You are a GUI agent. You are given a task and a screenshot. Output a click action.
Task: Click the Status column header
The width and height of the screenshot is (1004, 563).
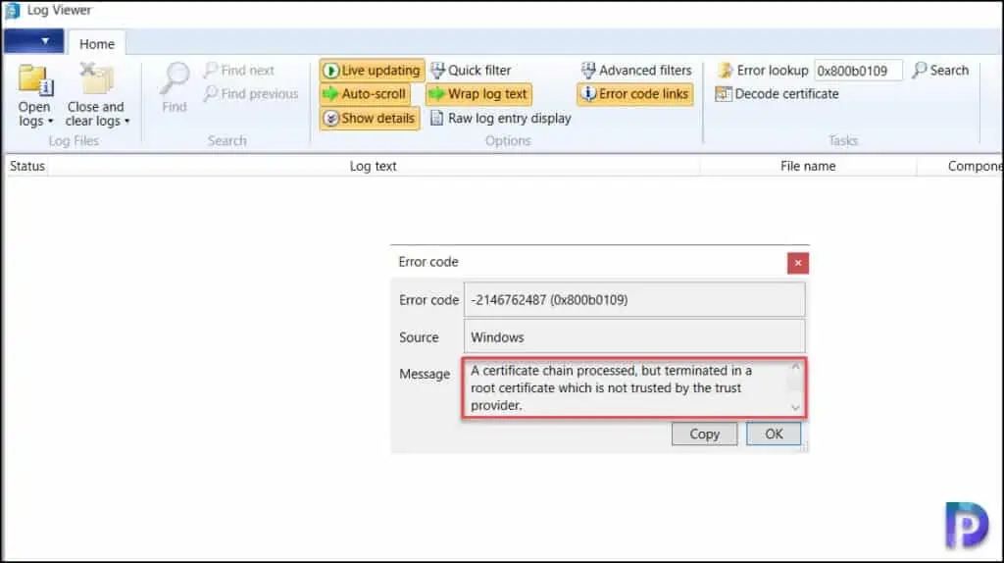tap(26, 167)
